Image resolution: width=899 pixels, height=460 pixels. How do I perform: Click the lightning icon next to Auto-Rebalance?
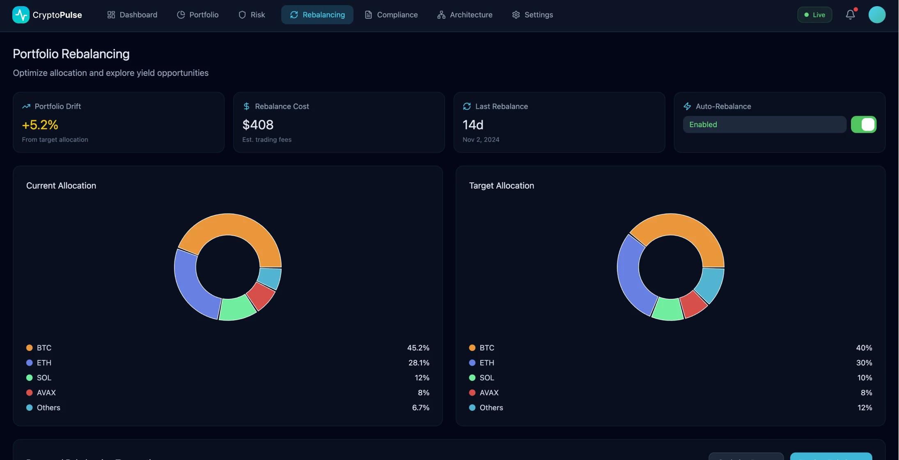(x=687, y=106)
